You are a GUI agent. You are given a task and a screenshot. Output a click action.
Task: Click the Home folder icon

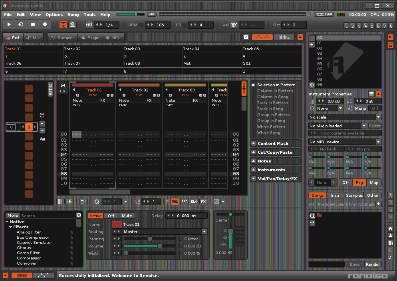(391, 229)
